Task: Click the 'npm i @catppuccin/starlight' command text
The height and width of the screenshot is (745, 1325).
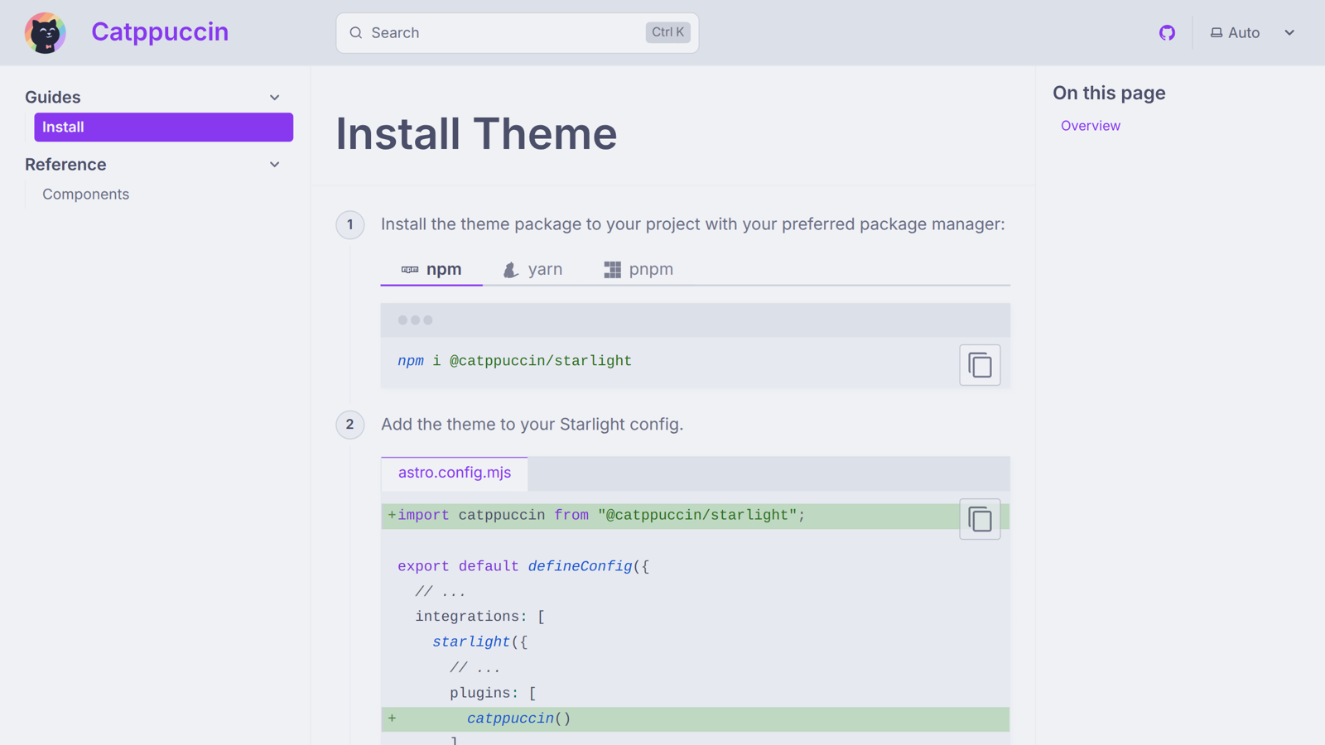Action: point(514,361)
